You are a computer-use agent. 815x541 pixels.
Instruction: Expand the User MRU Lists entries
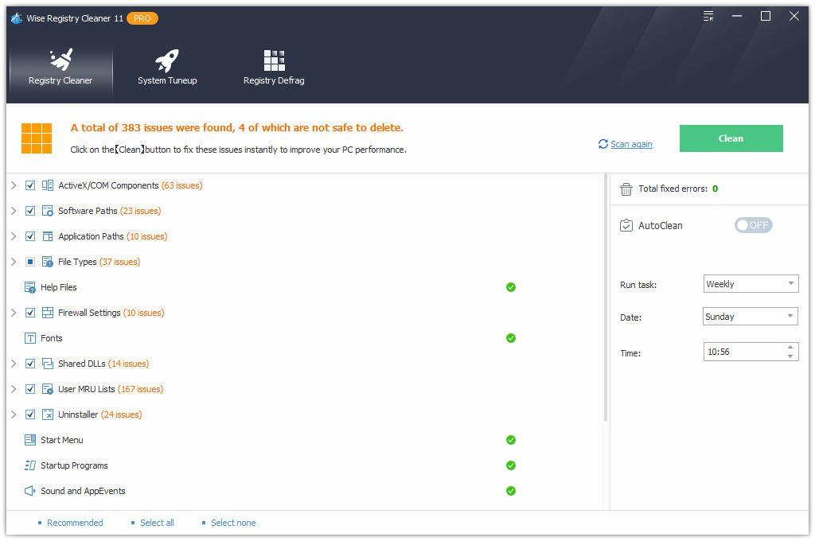point(14,389)
